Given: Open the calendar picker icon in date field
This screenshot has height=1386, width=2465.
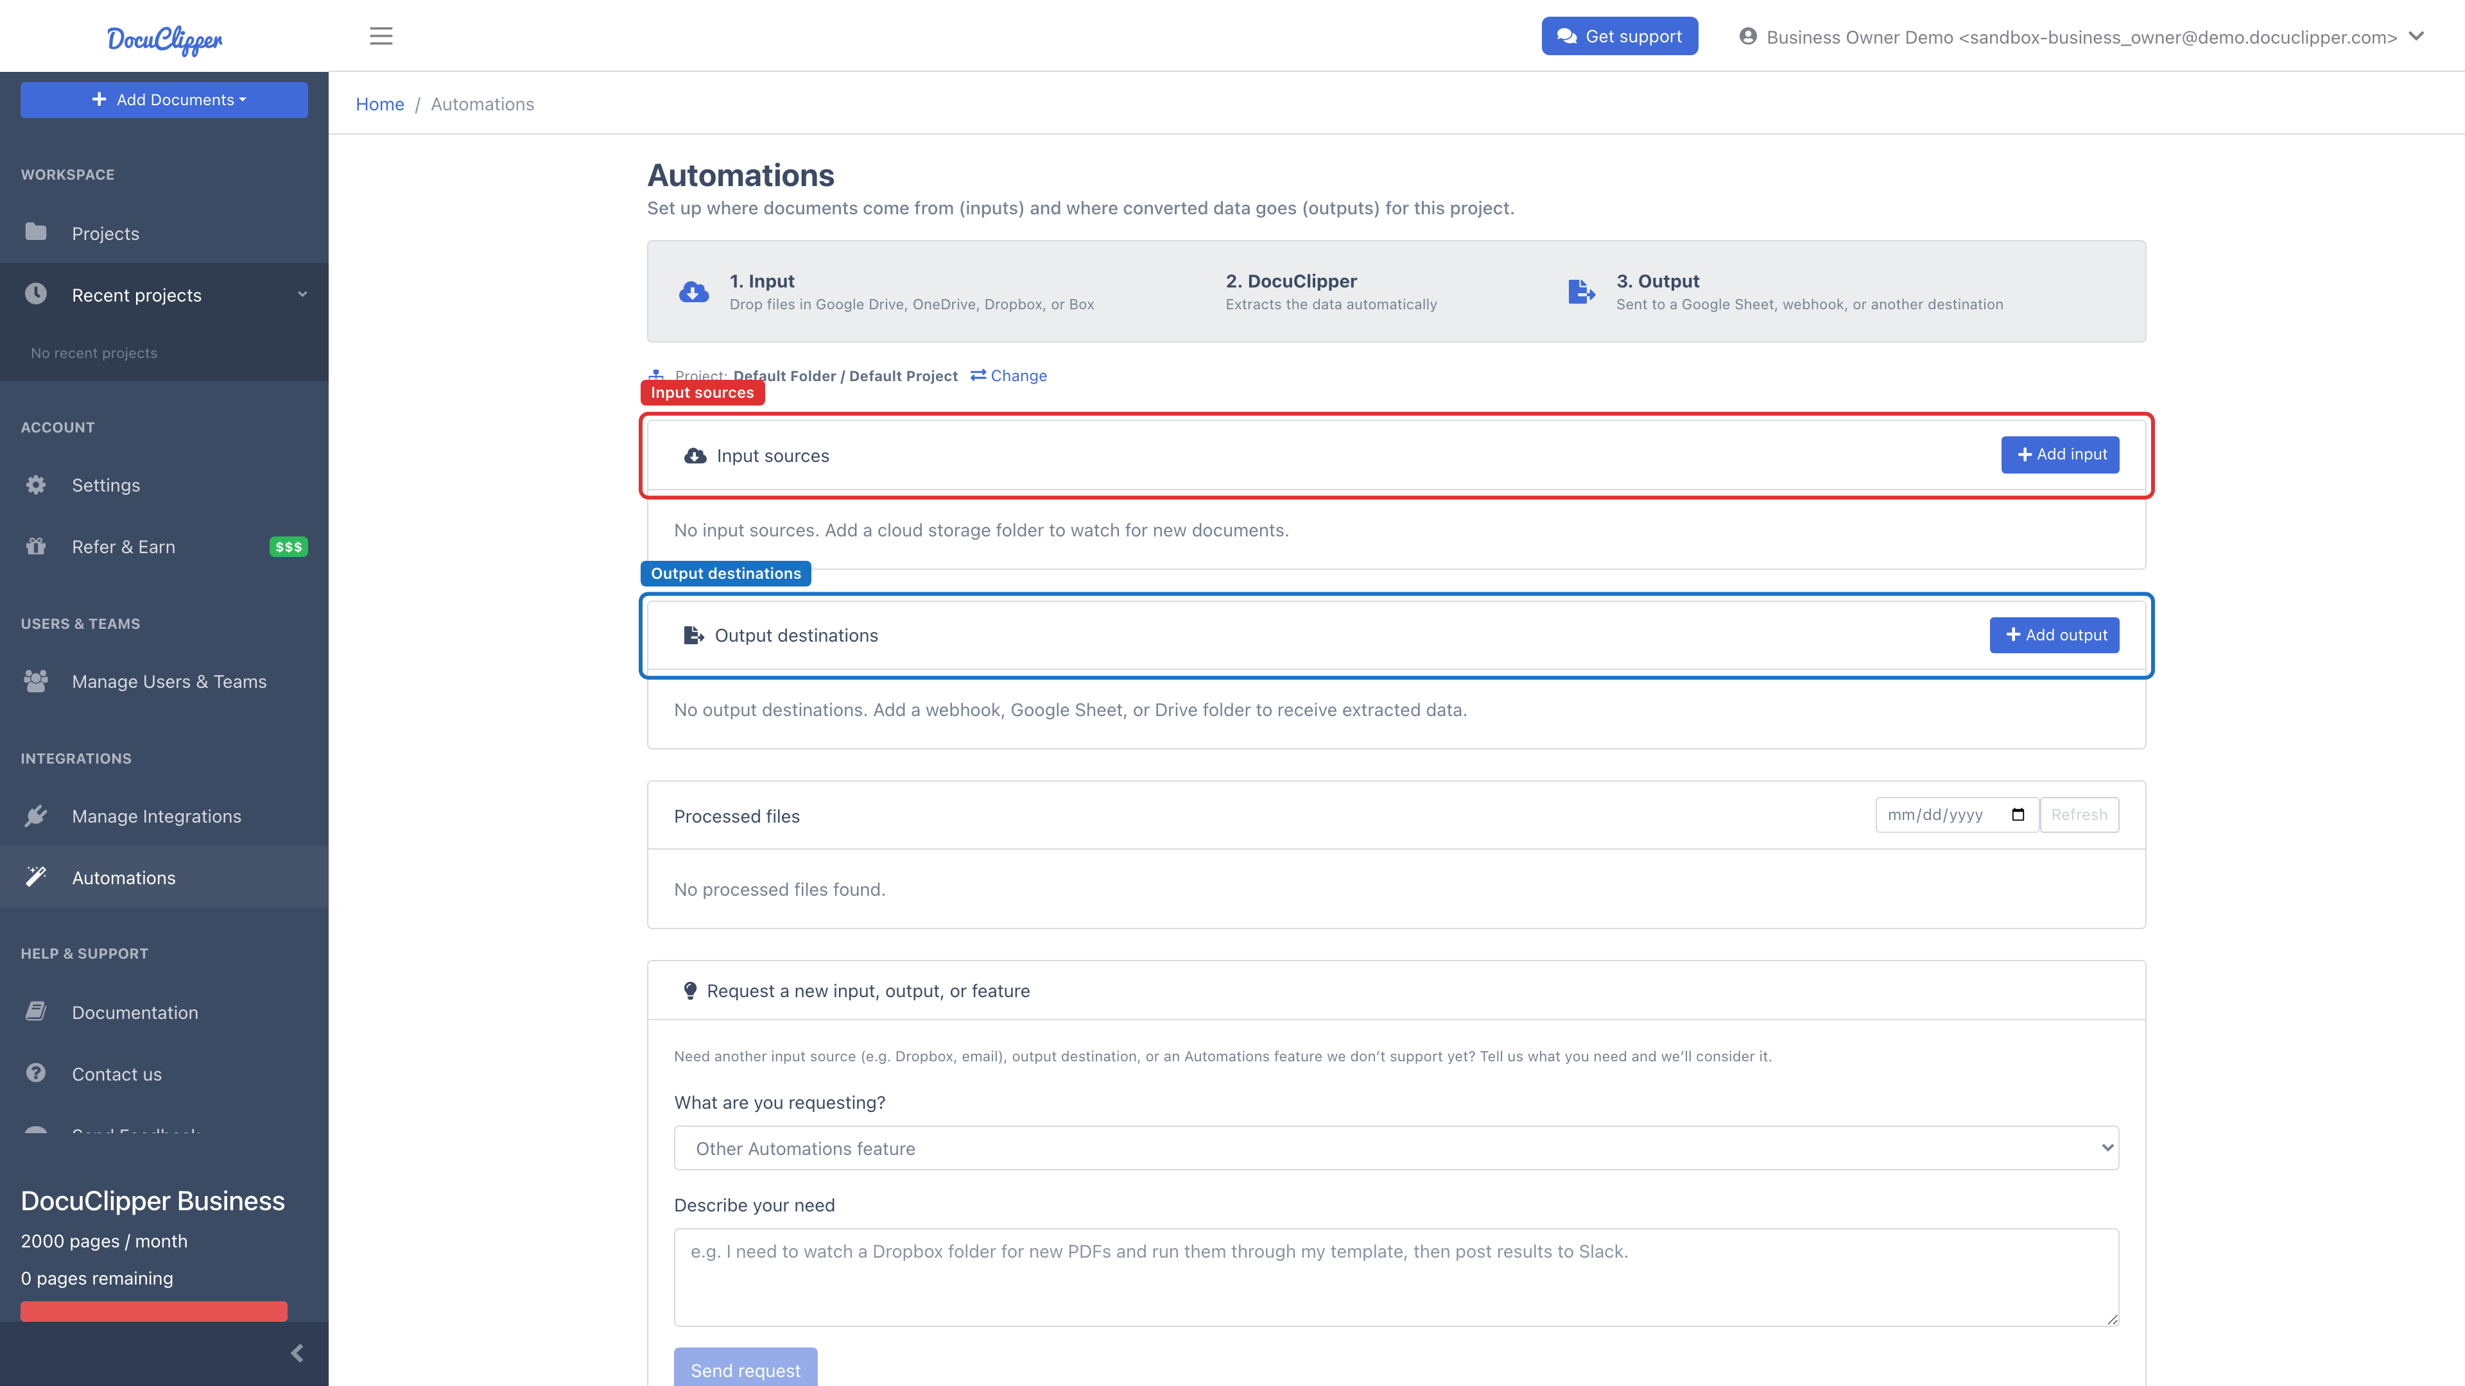Looking at the screenshot, I should 2018,815.
